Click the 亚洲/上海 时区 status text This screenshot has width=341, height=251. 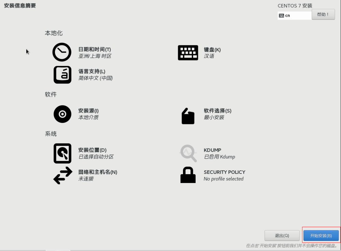pos(95,56)
